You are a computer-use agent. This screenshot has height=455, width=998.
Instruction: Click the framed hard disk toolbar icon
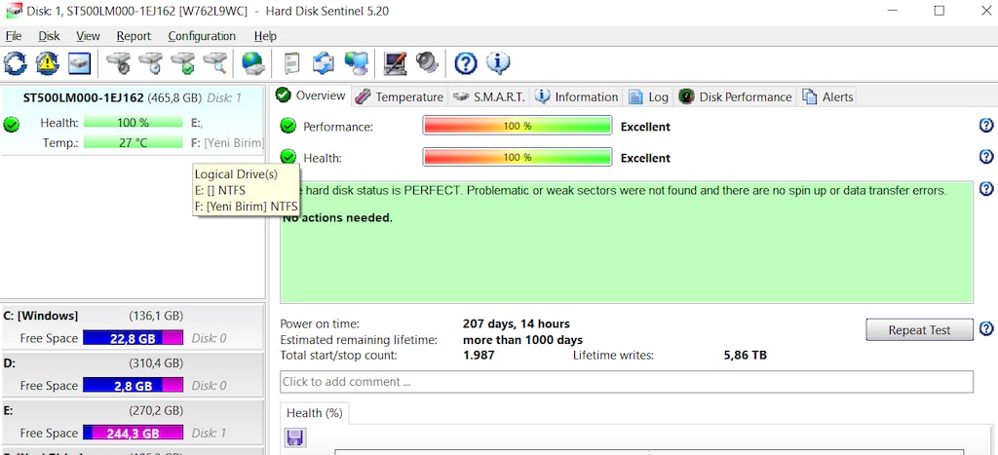coord(80,63)
